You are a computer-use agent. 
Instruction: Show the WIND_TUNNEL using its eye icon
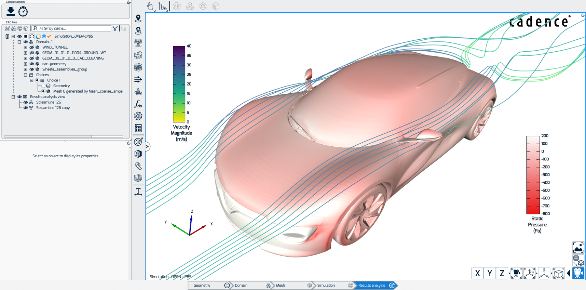click(31, 48)
